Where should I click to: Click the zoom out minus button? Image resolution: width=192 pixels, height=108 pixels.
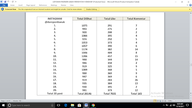coord(174,101)
